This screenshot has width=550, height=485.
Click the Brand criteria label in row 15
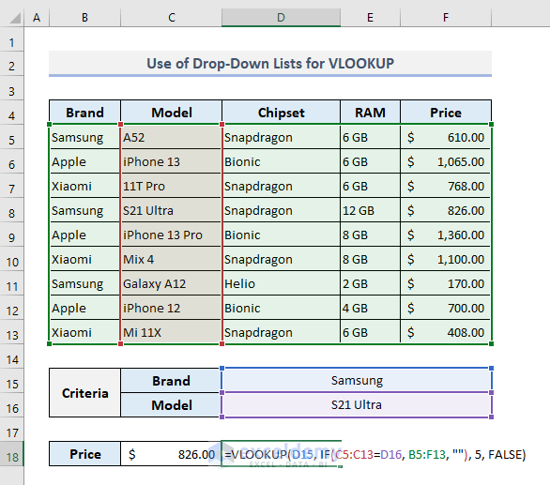[171, 381]
